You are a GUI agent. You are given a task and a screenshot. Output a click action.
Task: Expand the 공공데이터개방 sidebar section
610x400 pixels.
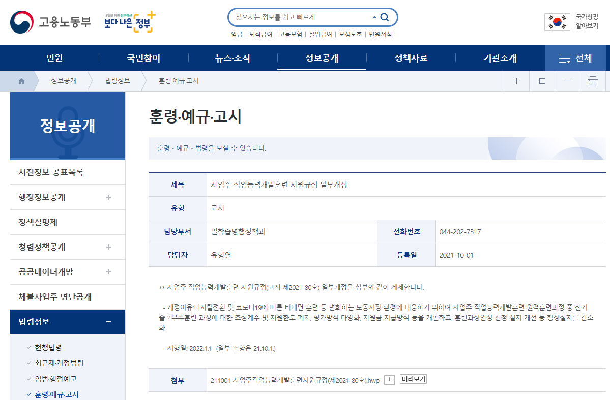pyautogui.click(x=108, y=272)
